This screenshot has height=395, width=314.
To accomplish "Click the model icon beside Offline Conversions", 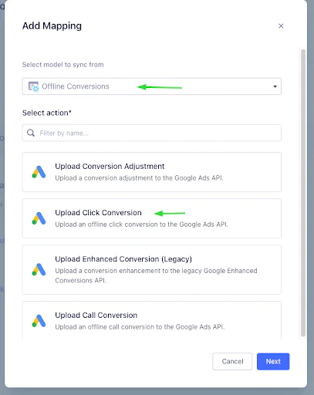I will click(x=33, y=86).
